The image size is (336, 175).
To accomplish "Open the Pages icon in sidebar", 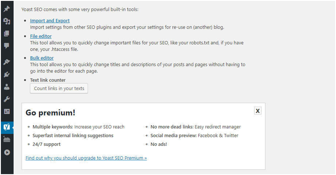I will (7, 34).
